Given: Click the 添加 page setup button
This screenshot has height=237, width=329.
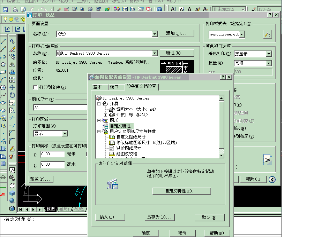Looking at the screenshot, I should click(177, 33).
